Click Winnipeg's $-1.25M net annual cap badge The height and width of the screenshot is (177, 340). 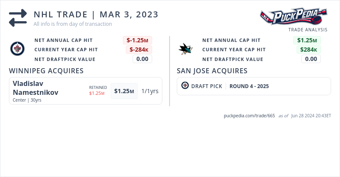click(x=137, y=40)
